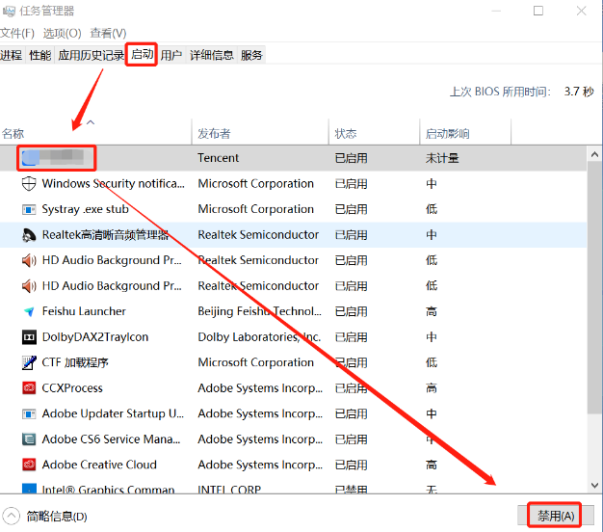Click the Windows Security notification shield icon

coord(29,184)
